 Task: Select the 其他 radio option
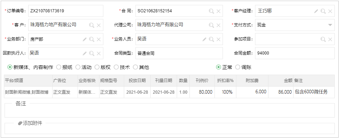[x=135, y=67]
